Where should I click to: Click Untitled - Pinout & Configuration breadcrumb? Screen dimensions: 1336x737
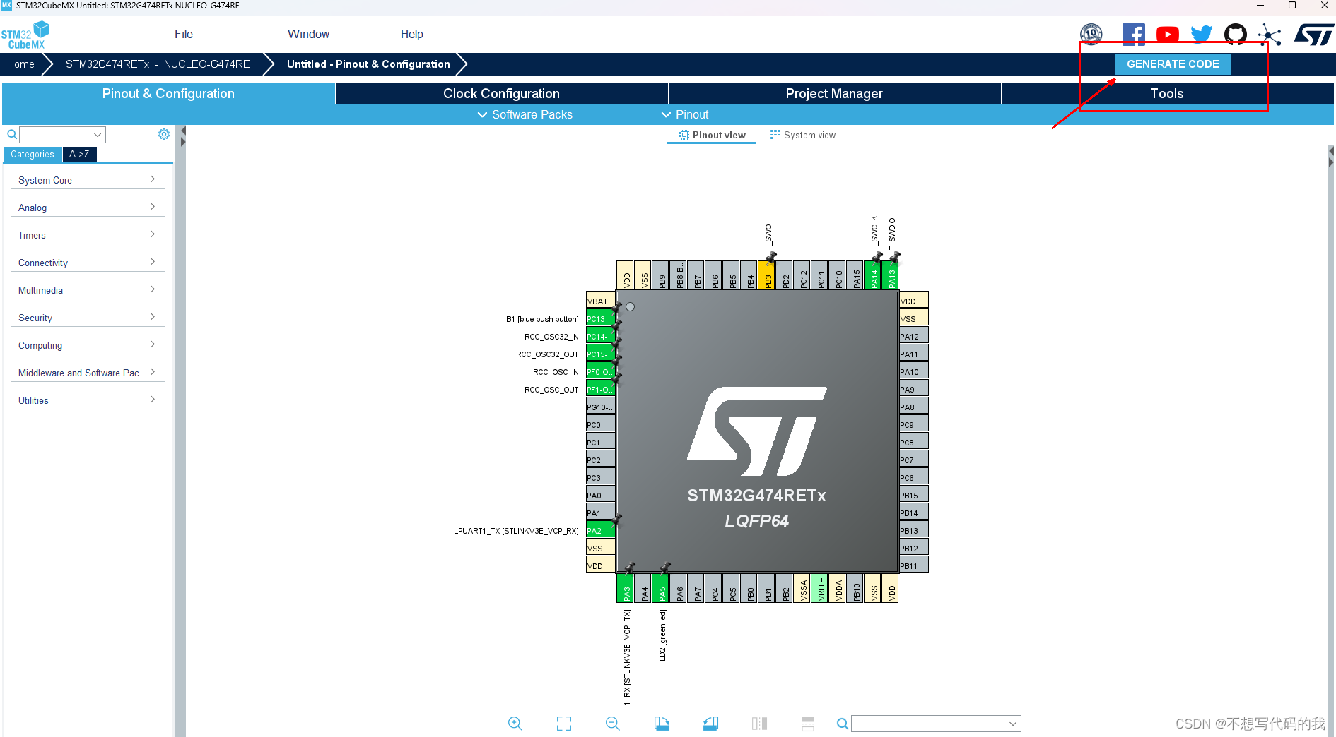[368, 64]
